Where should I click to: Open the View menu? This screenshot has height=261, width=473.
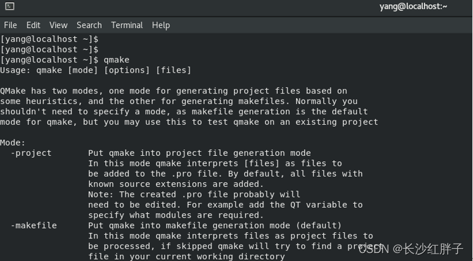(x=58, y=25)
